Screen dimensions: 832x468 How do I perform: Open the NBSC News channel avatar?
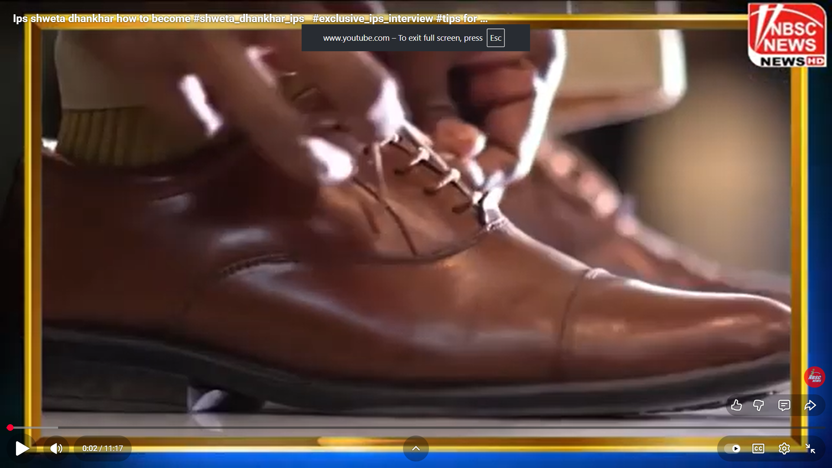[x=814, y=377]
